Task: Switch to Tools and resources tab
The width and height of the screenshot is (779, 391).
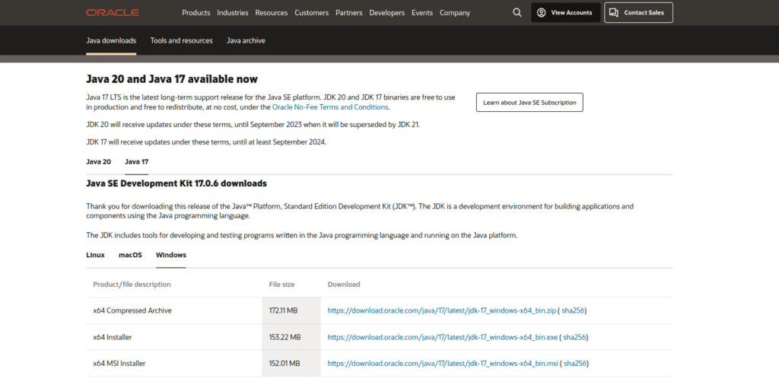Action: 182,40
